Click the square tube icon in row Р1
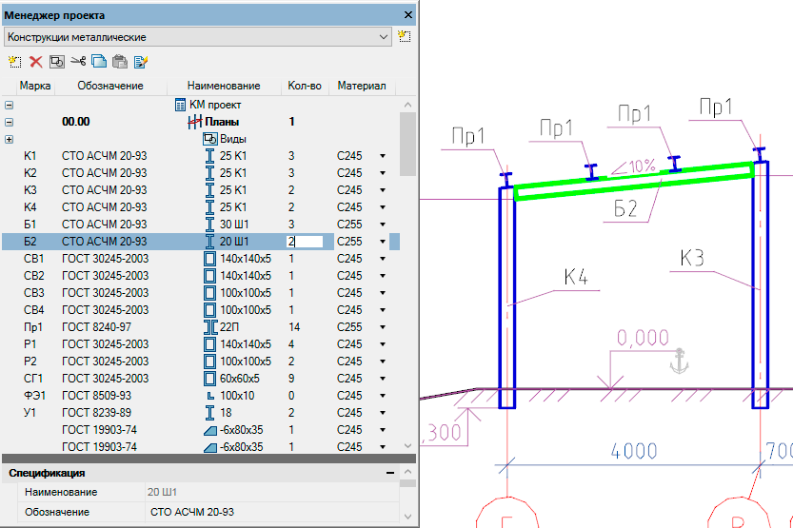The height and width of the screenshot is (528, 793). tap(209, 344)
